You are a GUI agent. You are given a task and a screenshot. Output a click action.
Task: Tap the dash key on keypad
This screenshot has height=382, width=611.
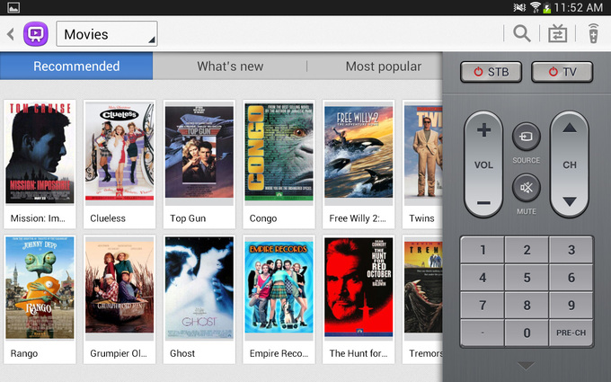[x=483, y=333]
